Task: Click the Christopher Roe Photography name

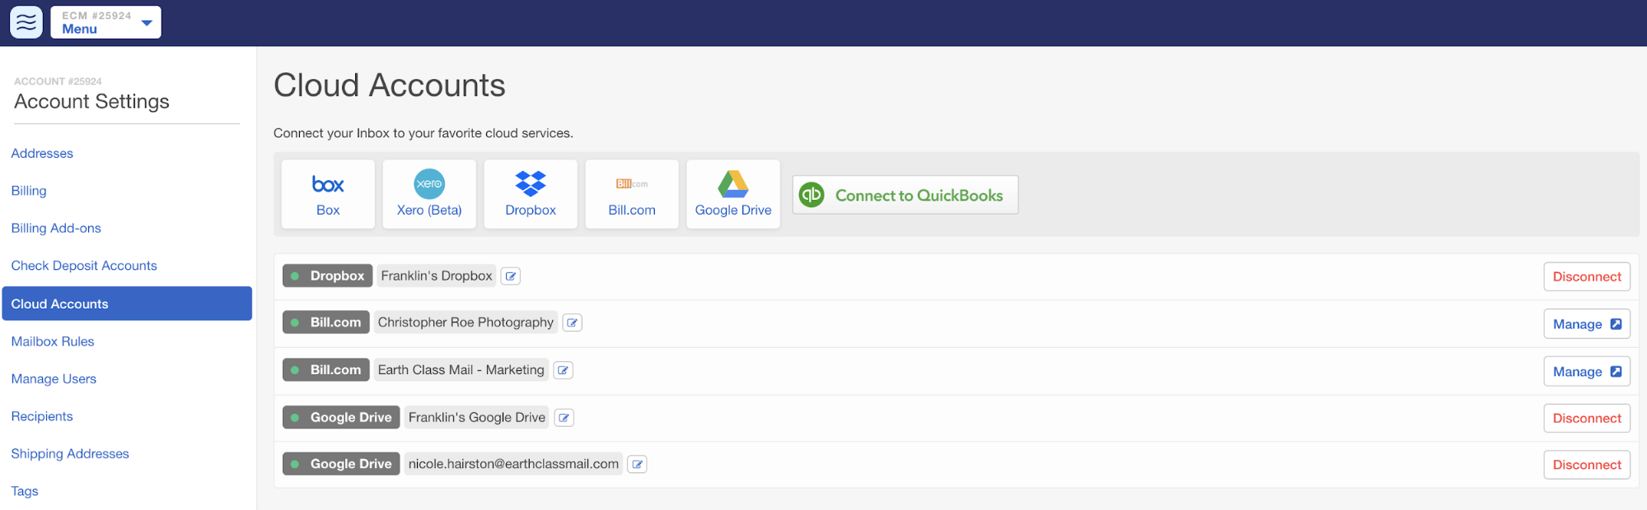Action: pos(466,323)
